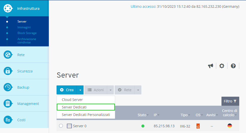246x133 pixels.
Task: Expand the Rete toolbar dropdown arrow
Action: click(x=138, y=90)
